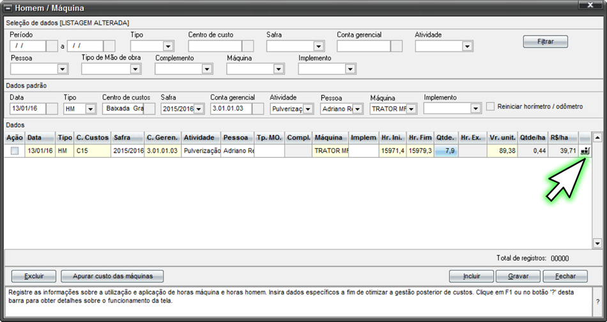The image size is (607, 322).
Task: Click Apurar custo das máquinas button
Action: coord(112,277)
